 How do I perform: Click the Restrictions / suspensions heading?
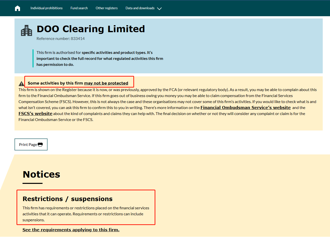pos(68,199)
